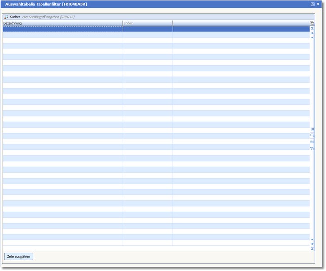326x271 pixels.
Task: Click the search magnifier icon beside Suche
Action: pyautogui.click(x=6, y=17)
